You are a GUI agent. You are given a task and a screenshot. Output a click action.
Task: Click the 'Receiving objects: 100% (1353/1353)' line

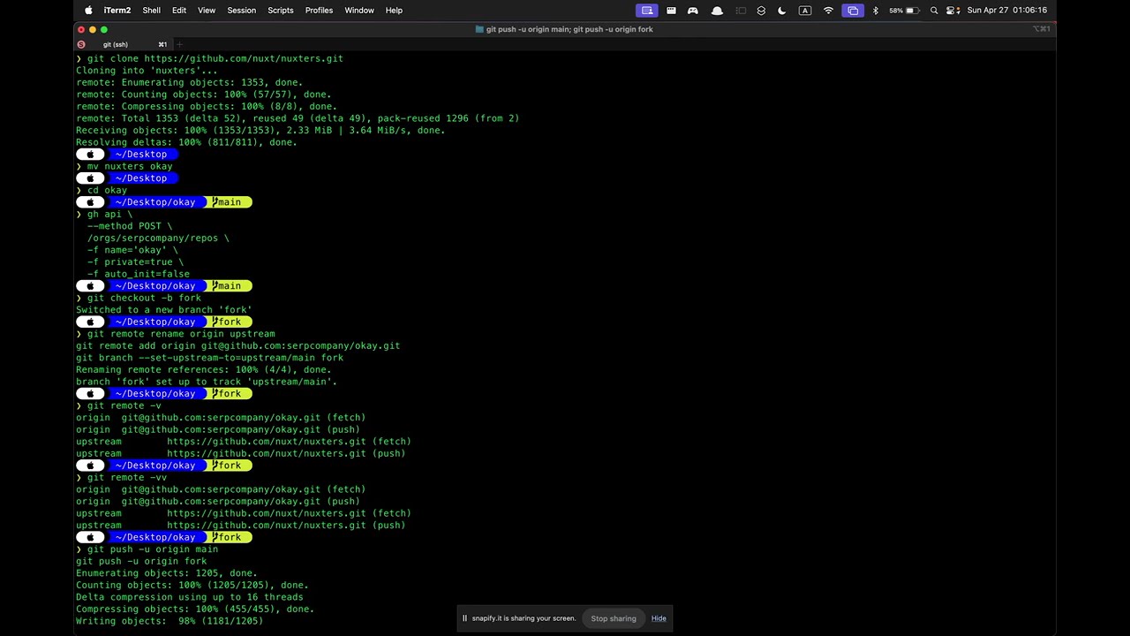260,130
